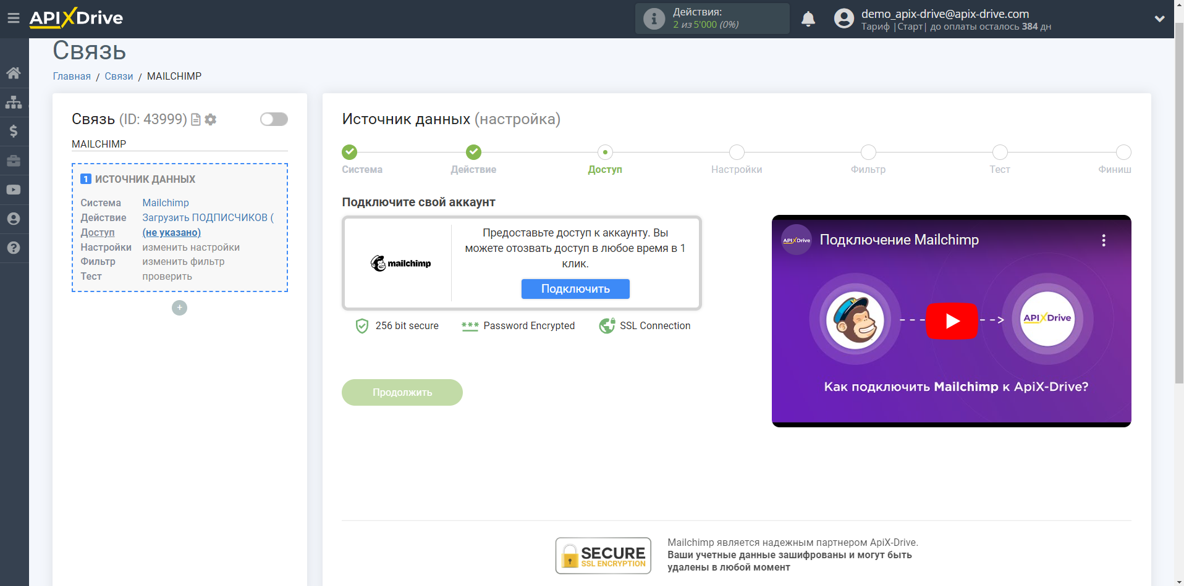Open the connections sitemap sidebar icon
1184x586 pixels.
click(x=14, y=102)
